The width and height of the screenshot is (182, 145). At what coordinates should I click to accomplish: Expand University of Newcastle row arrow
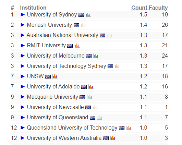23,107
